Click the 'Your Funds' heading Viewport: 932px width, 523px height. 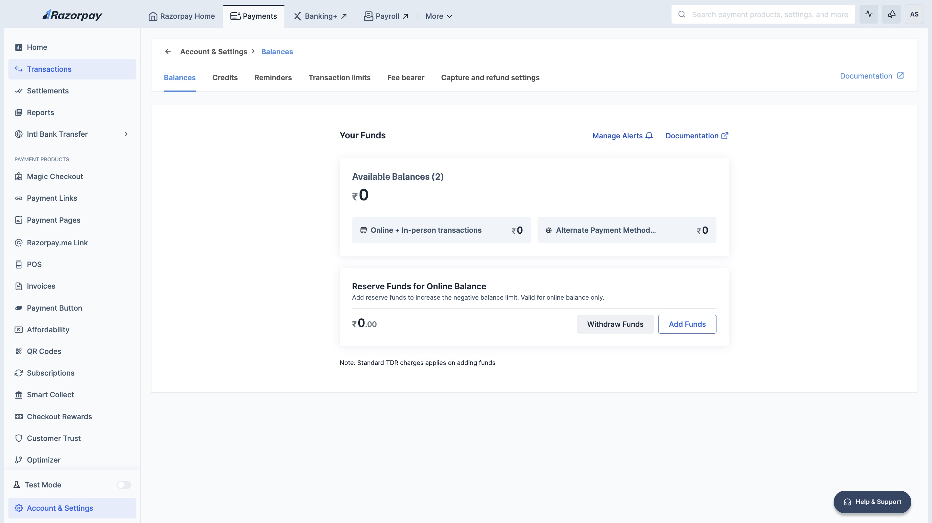pos(362,135)
